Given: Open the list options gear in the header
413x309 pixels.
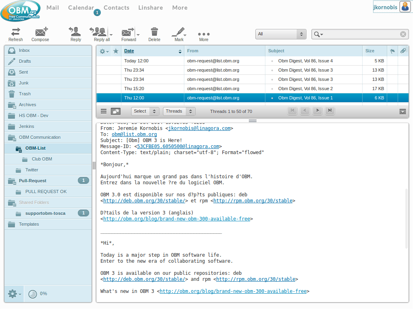Looking at the screenshot, I should pyautogui.click(x=104, y=51).
